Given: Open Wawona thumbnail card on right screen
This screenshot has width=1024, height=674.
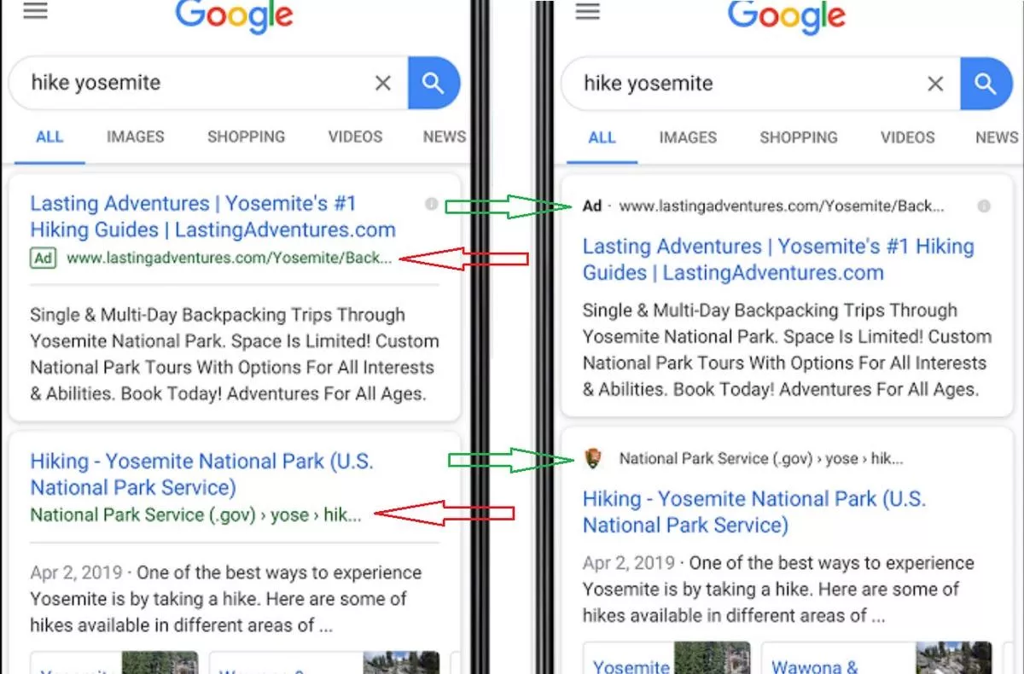Looking at the screenshot, I should (876, 658).
